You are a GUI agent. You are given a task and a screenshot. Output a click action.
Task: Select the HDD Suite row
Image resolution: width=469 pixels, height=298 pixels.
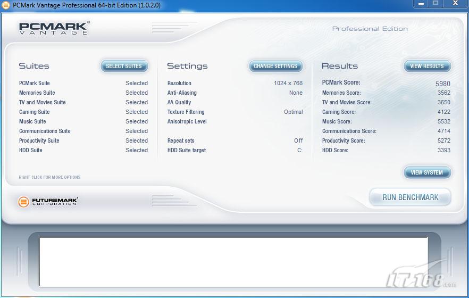pyautogui.click(x=83, y=150)
